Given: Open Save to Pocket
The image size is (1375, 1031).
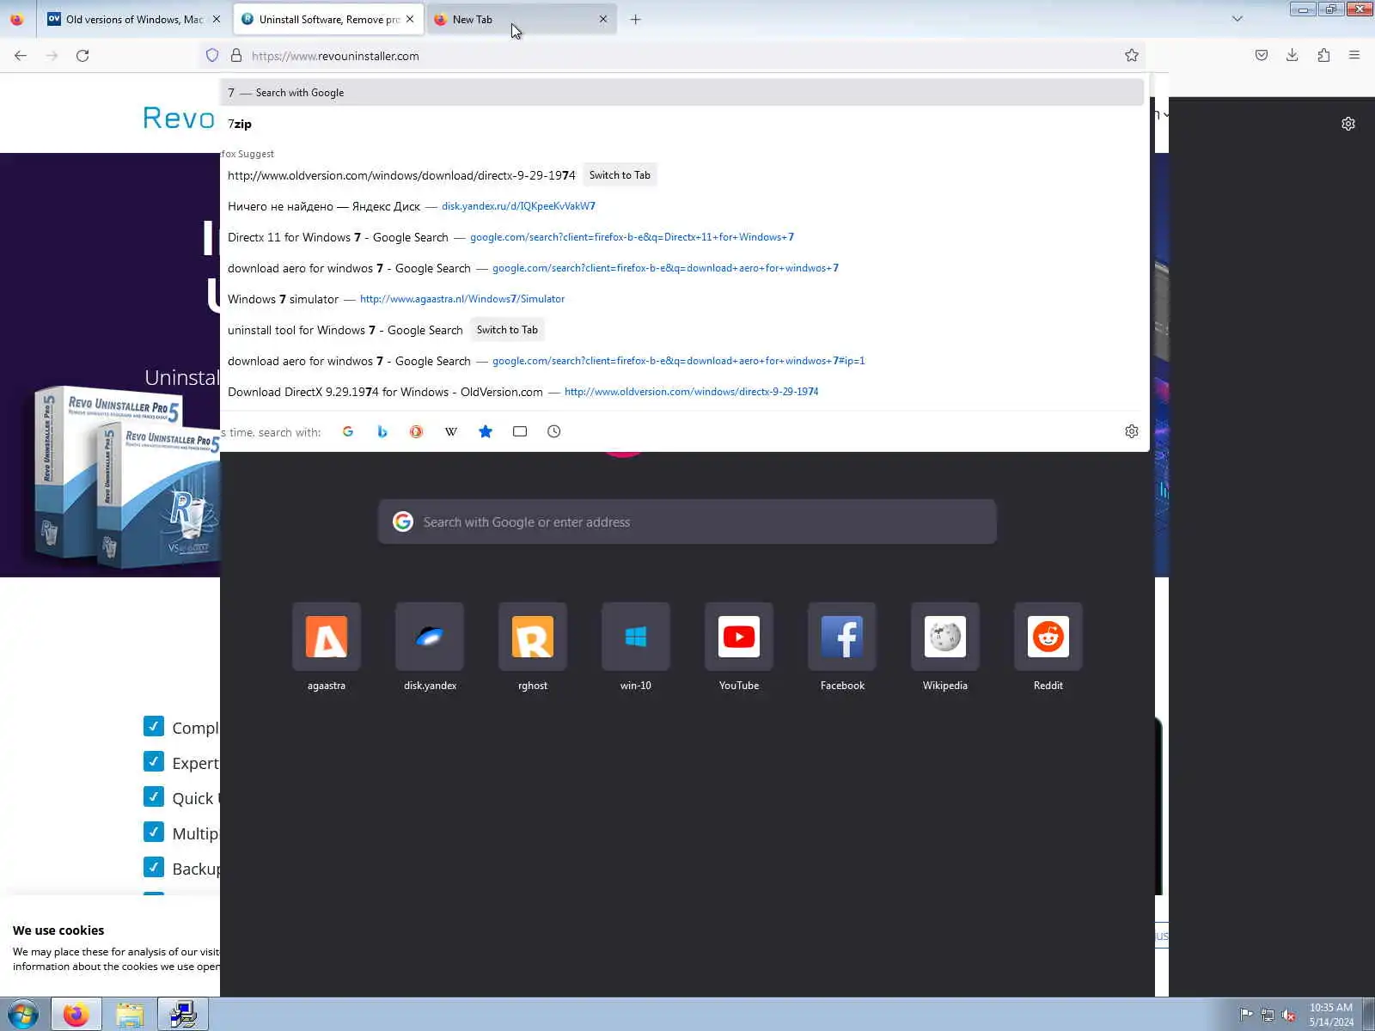Looking at the screenshot, I should (x=1262, y=56).
